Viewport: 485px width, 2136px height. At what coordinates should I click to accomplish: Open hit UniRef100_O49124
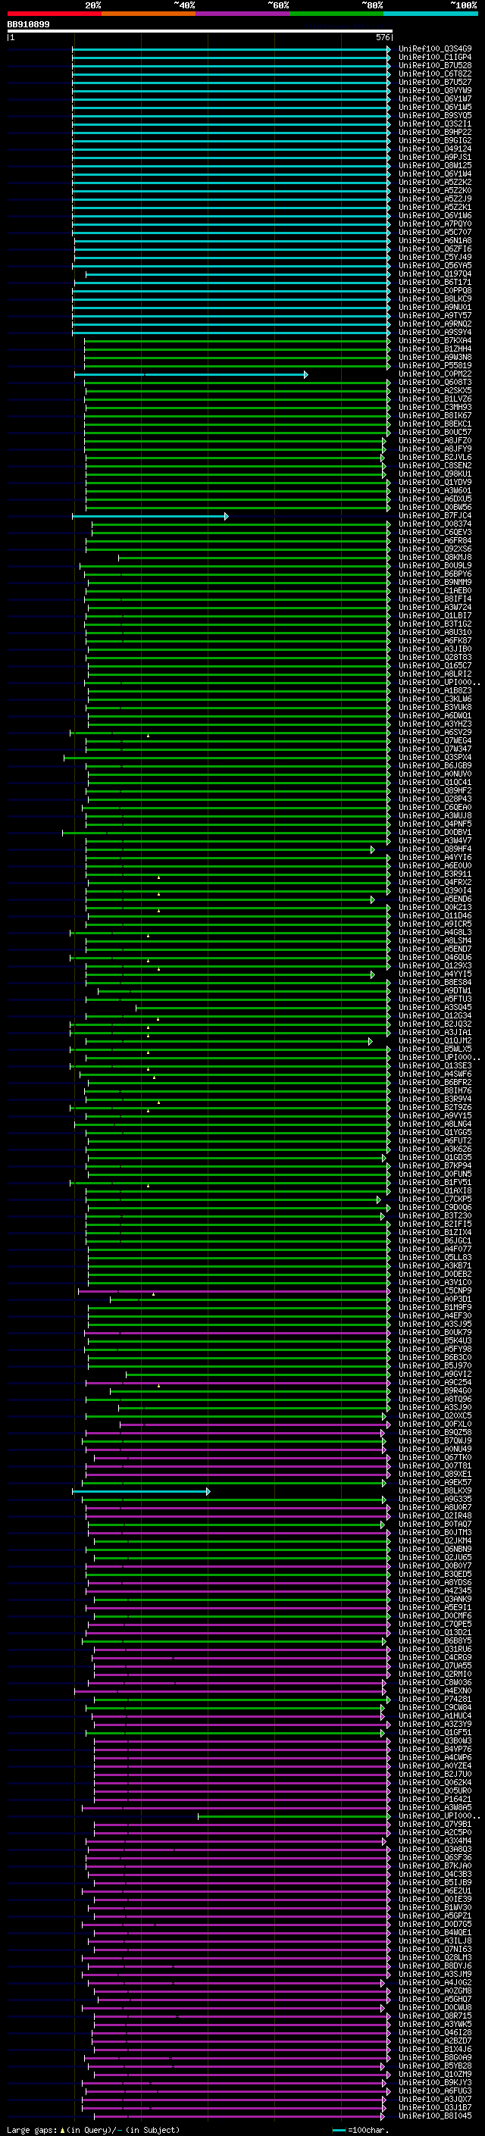(x=435, y=149)
